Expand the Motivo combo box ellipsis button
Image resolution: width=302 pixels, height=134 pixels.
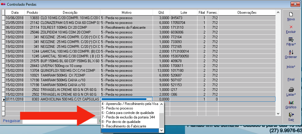click(149, 99)
